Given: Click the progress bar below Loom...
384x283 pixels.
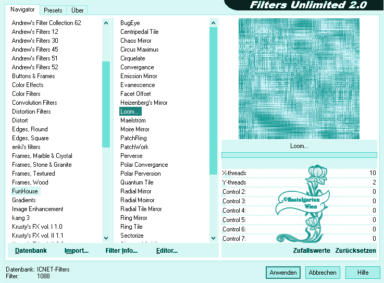Looking at the screenshot, I should point(299,155).
